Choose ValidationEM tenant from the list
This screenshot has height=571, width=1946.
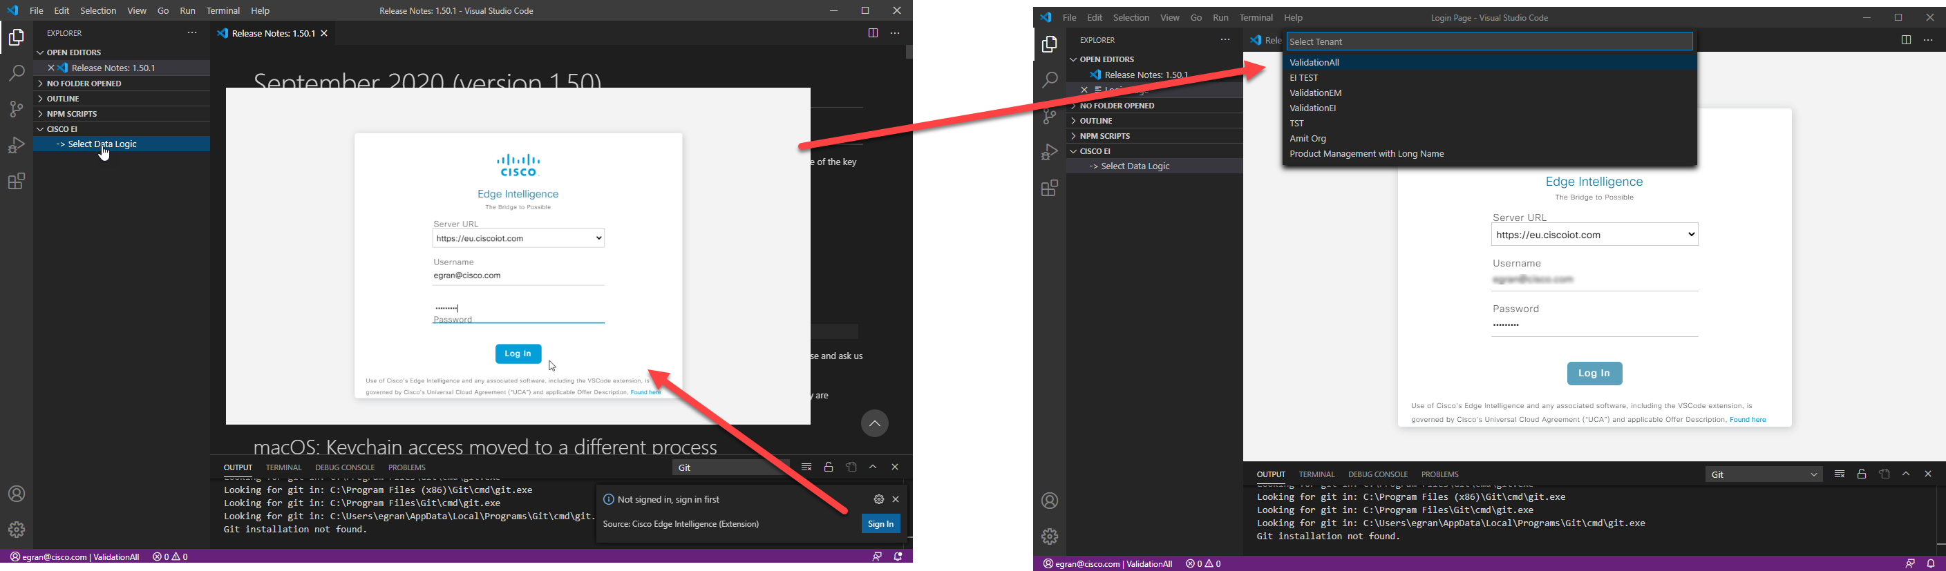1490,93
